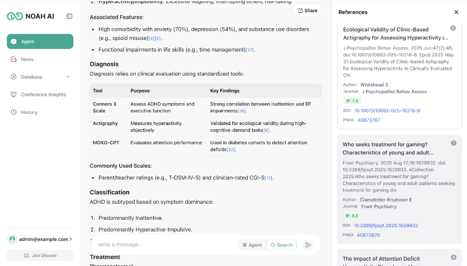Send the message with arrow icon
467x266 pixels.
coord(308,245)
